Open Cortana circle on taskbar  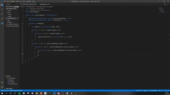pyautogui.click(x=11, y=93)
